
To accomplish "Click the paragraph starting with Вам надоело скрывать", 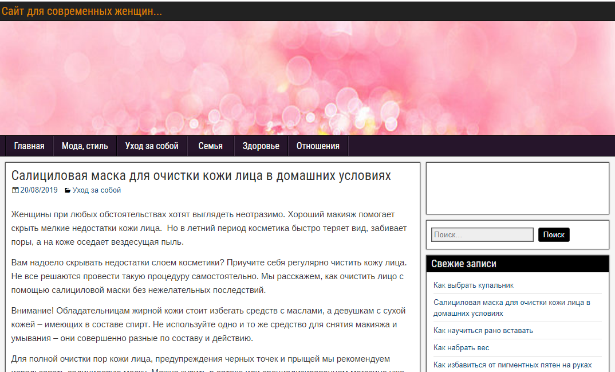I will point(209,276).
